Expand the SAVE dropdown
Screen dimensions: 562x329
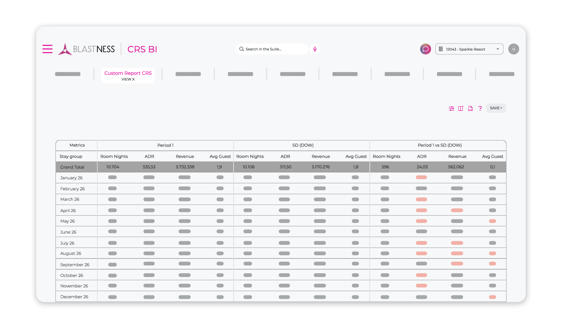pyautogui.click(x=496, y=108)
